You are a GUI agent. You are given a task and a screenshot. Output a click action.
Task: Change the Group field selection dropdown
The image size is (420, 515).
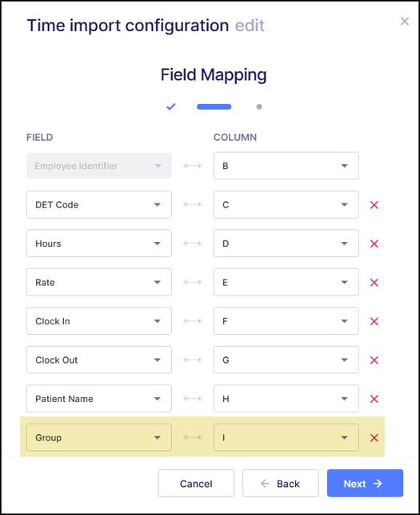[99, 437]
